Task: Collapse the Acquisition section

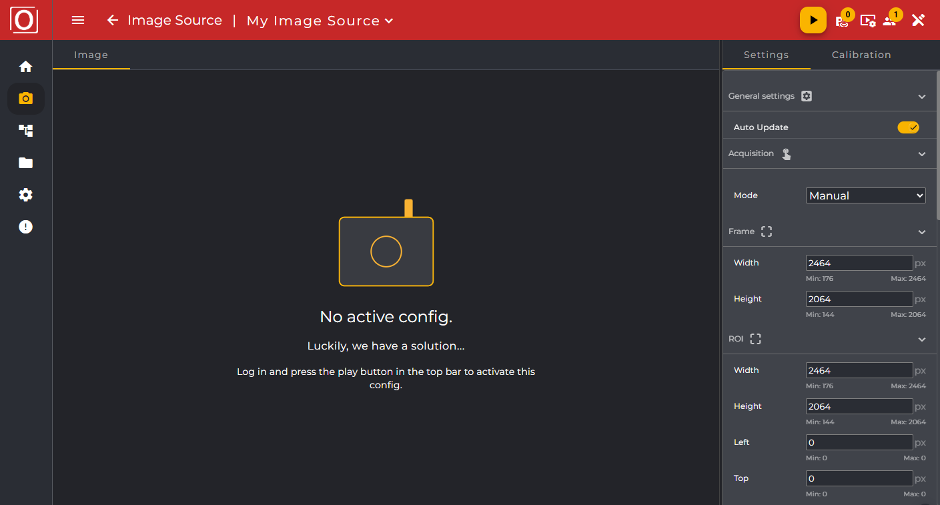Action: click(x=922, y=153)
